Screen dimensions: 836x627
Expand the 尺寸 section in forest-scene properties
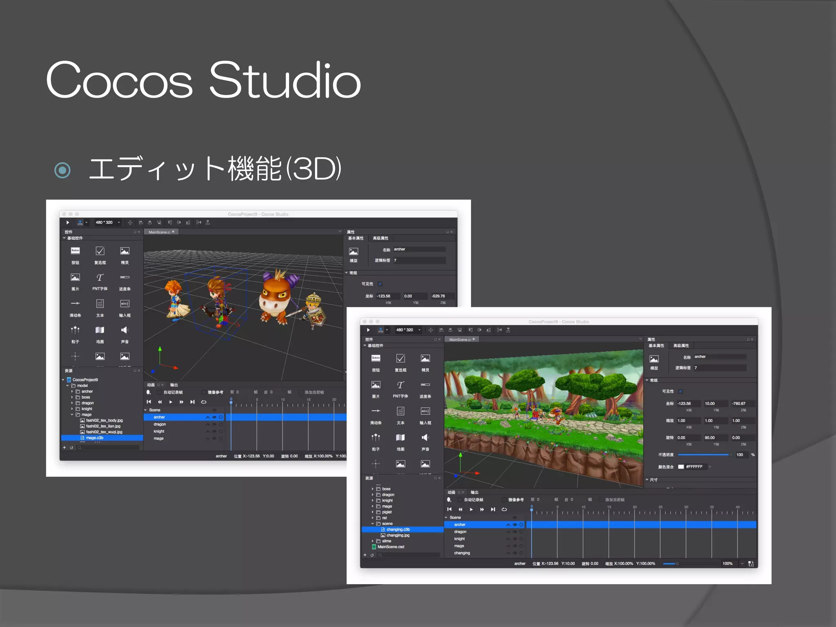(647, 480)
